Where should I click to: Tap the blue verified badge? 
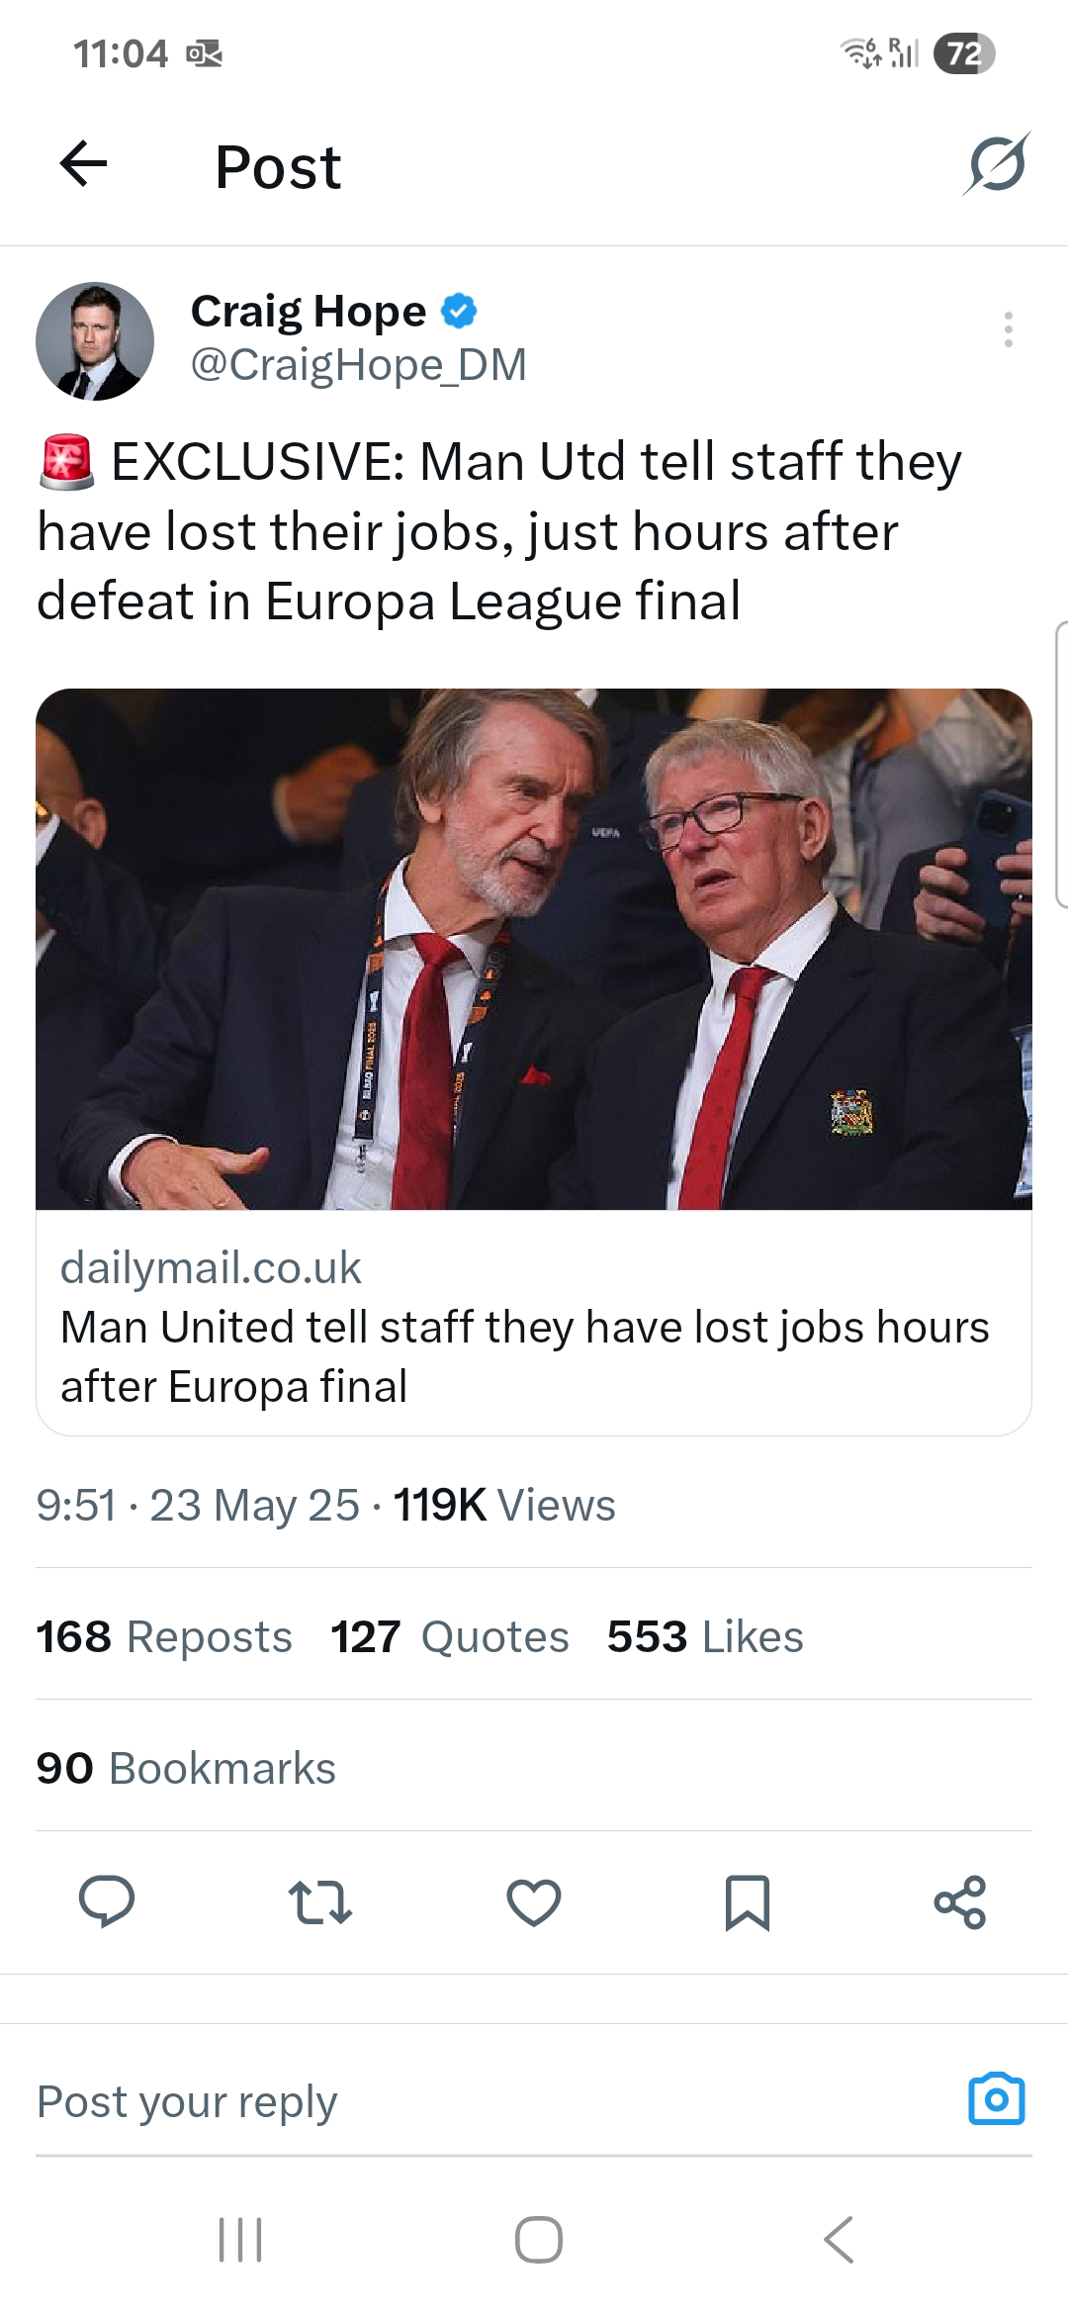(458, 312)
